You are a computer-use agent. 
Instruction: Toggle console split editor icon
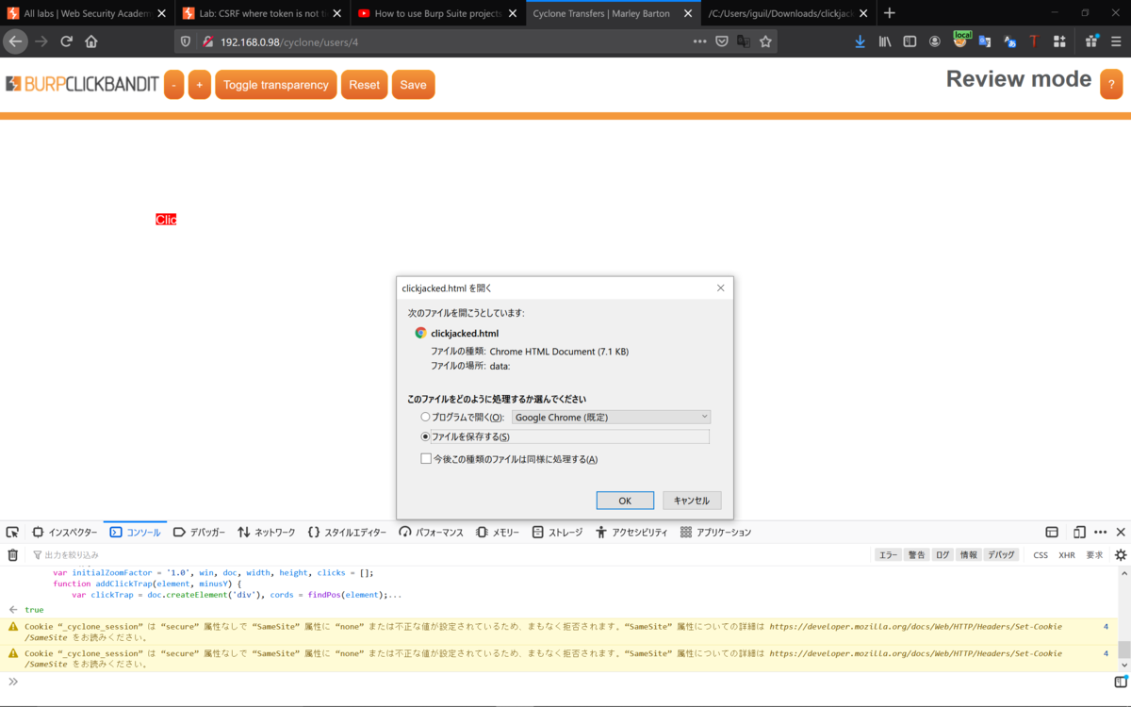[1121, 682]
